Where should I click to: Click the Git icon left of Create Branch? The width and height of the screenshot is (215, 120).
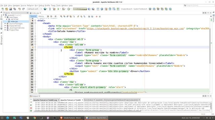(118, 9)
